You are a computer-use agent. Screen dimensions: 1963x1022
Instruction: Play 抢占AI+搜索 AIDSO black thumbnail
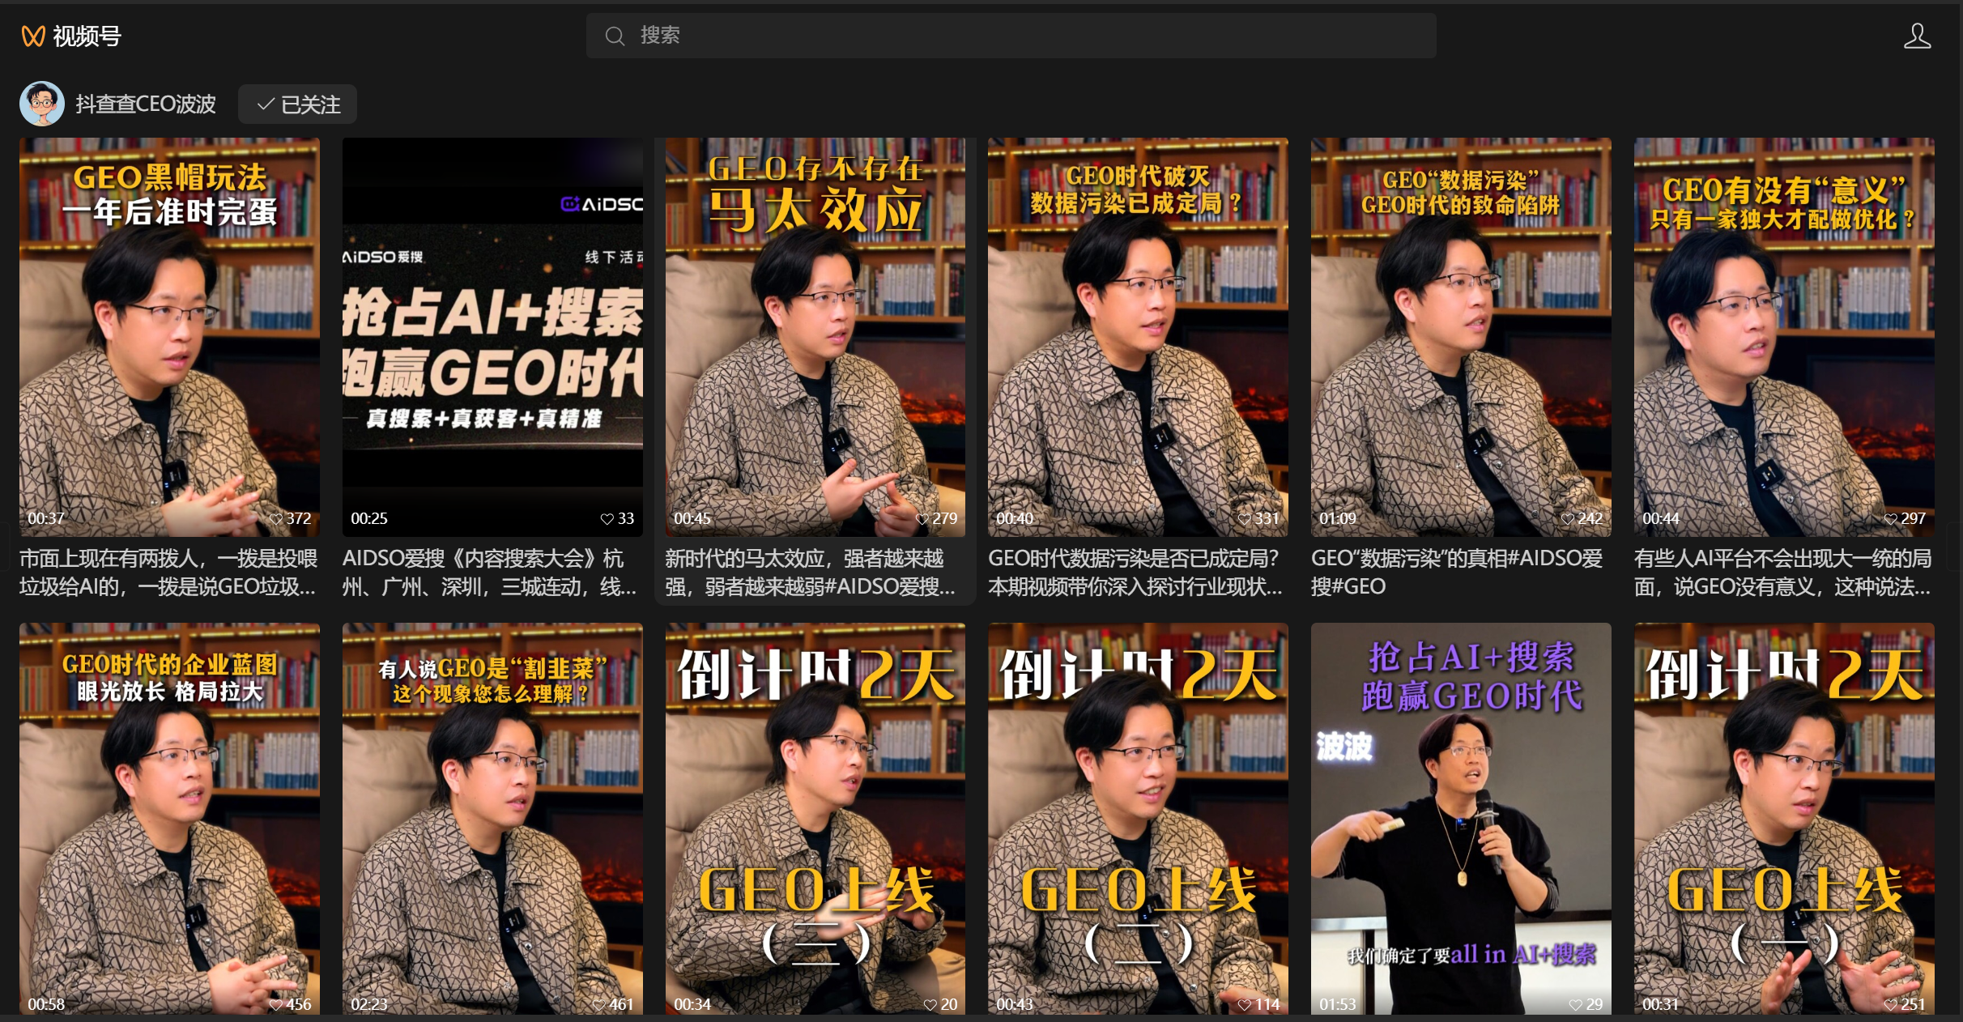(492, 336)
